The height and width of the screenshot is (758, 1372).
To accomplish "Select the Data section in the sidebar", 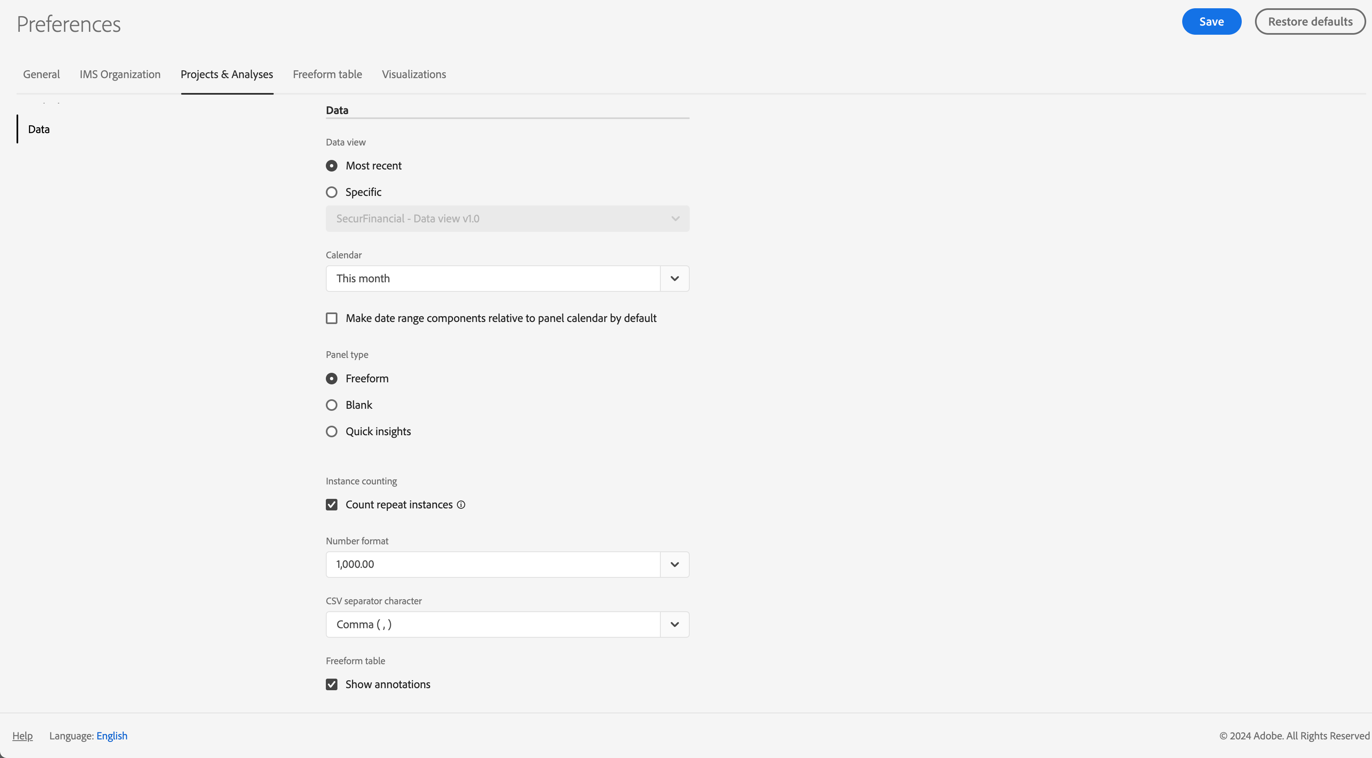I will coord(38,128).
